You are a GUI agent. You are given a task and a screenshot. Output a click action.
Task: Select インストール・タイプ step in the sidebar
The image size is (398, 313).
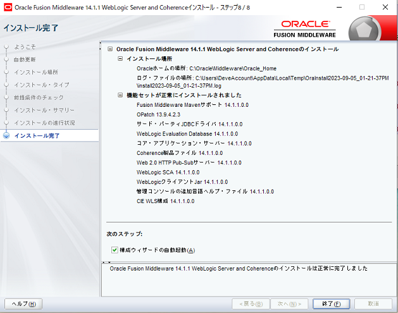tap(42, 85)
